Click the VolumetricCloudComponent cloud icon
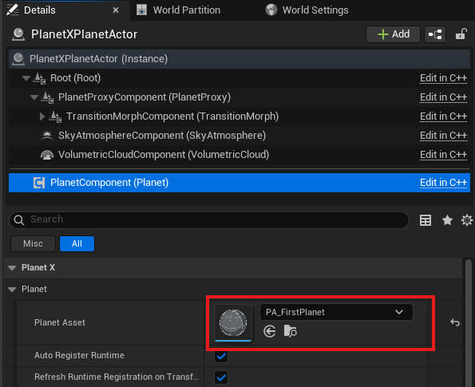 pyautogui.click(x=47, y=155)
